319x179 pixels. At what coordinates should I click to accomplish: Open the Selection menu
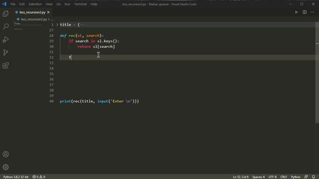(35, 4)
